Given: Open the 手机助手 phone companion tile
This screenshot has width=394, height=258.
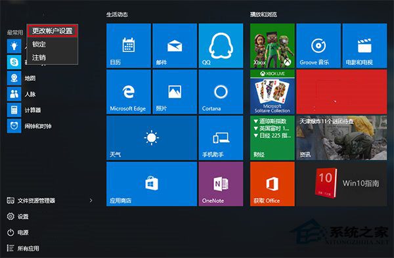Looking at the screenshot, I should [221, 138].
